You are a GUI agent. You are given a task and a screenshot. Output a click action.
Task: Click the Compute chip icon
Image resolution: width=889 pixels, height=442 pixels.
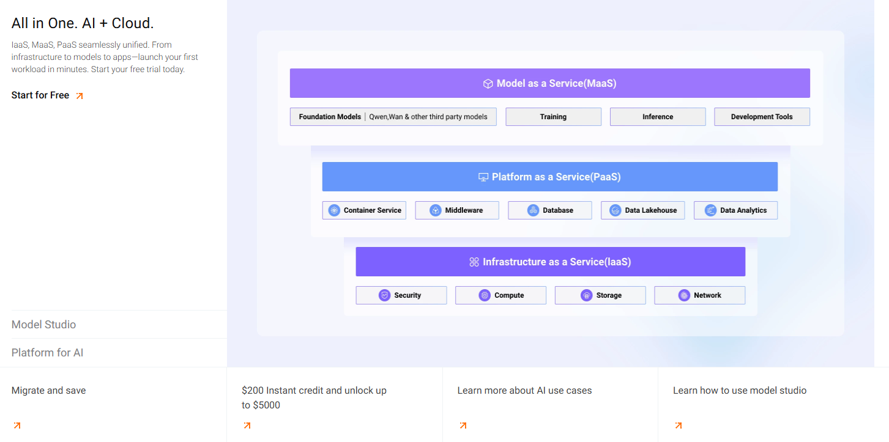tap(485, 295)
